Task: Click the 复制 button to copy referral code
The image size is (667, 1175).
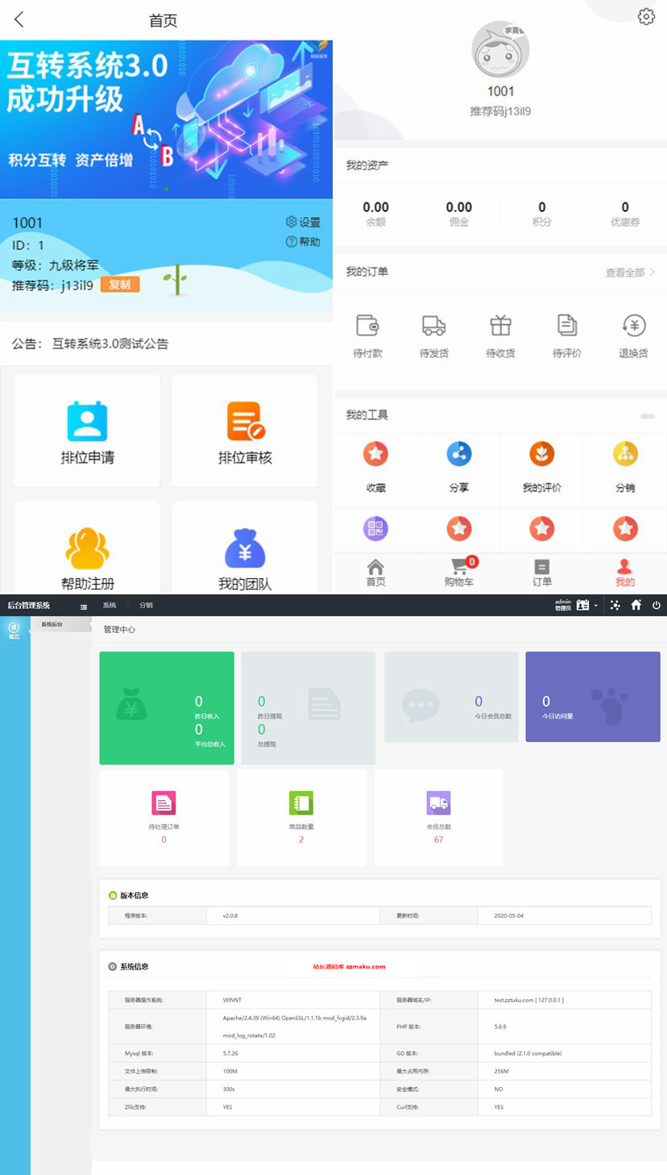Action: coord(118,285)
